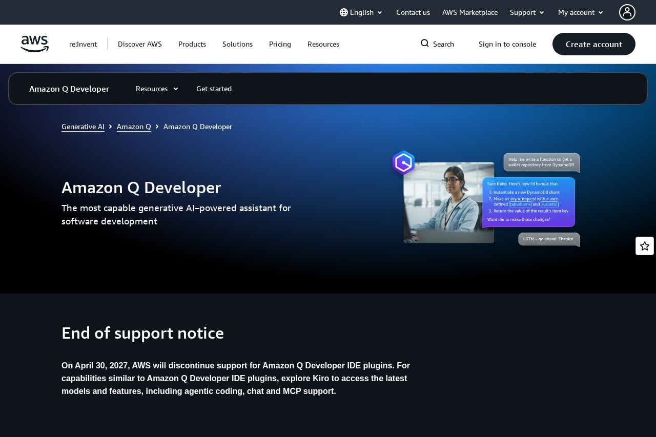Click the globe language icon
The image size is (656, 437).
tap(344, 12)
